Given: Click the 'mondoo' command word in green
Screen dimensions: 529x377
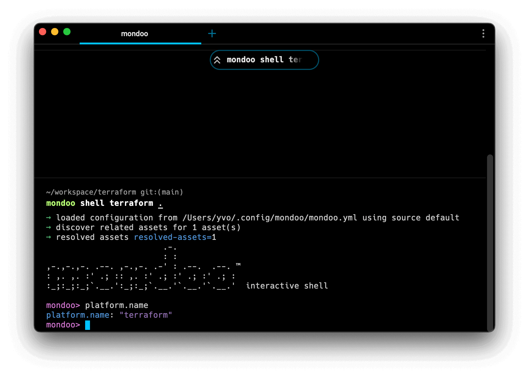Looking at the screenshot, I should click(61, 203).
